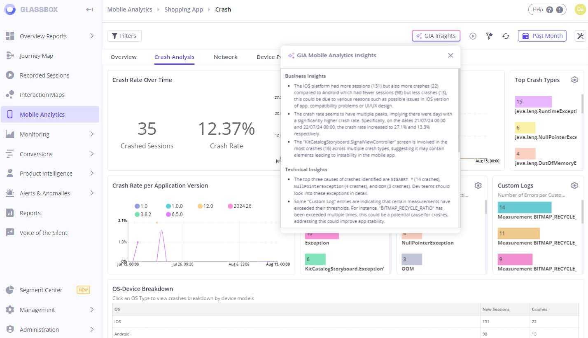Click the Journey Map sidebar icon
588x338 pixels.
pyautogui.click(x=10, y=56)
